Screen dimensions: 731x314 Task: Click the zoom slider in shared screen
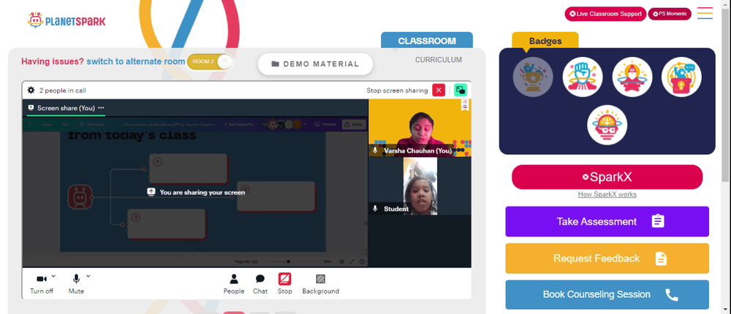tap(288, 262)
